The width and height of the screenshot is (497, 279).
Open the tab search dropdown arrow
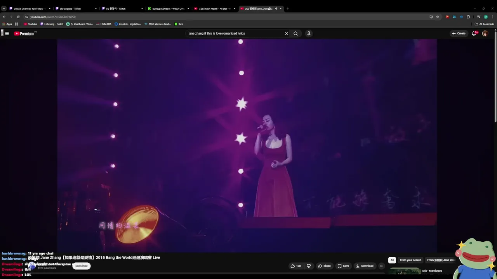pos(4,9)
